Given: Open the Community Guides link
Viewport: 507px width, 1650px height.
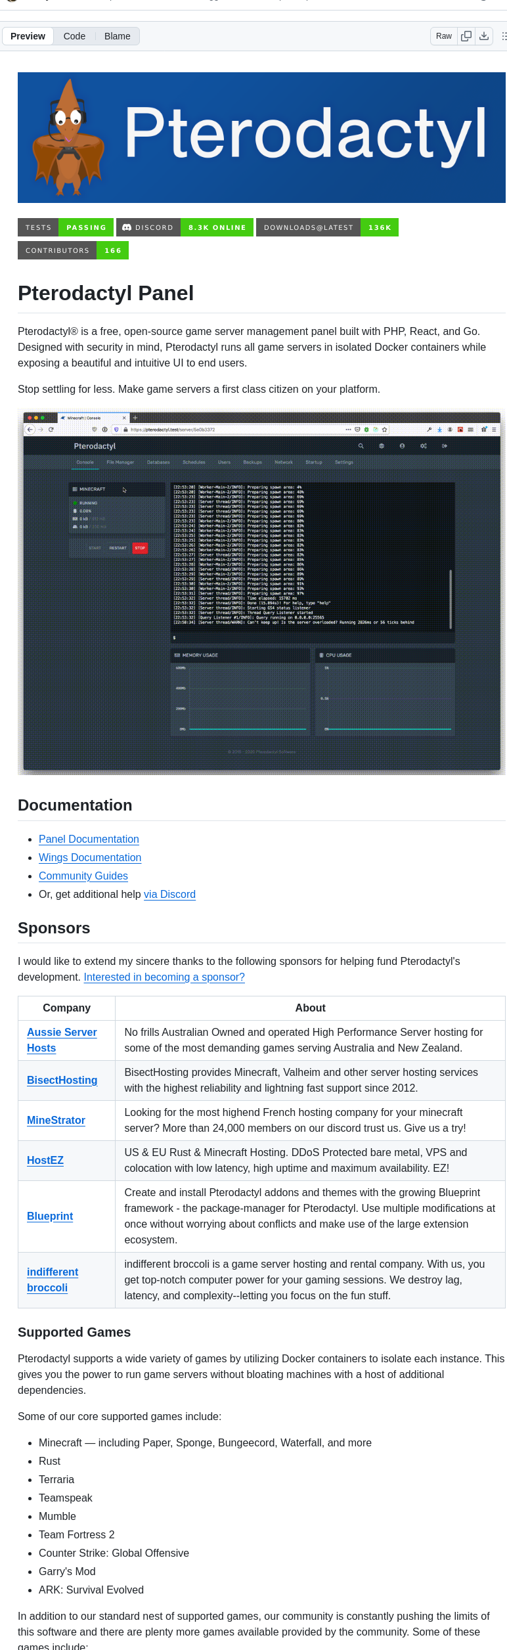Looking at the screenshot, I should (x=83, y=876).
